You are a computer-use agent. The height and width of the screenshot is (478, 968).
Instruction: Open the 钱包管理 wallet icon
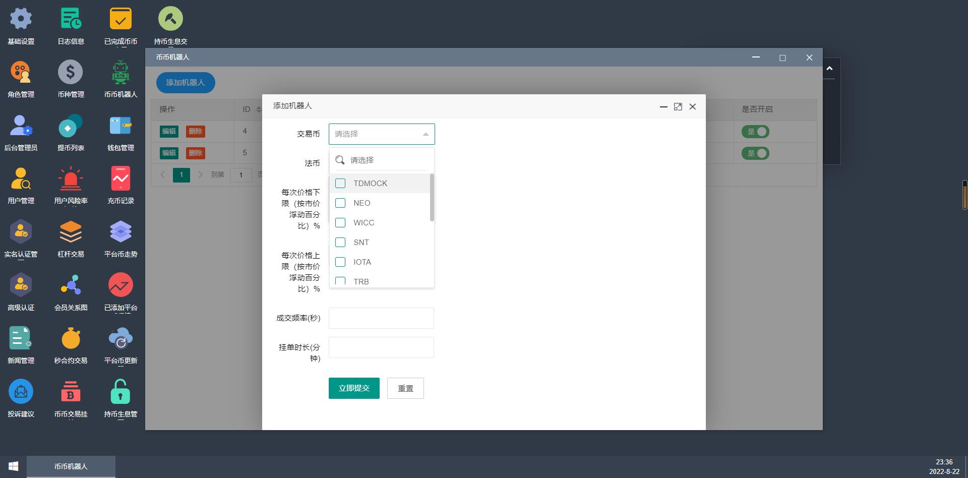(120, 126)
